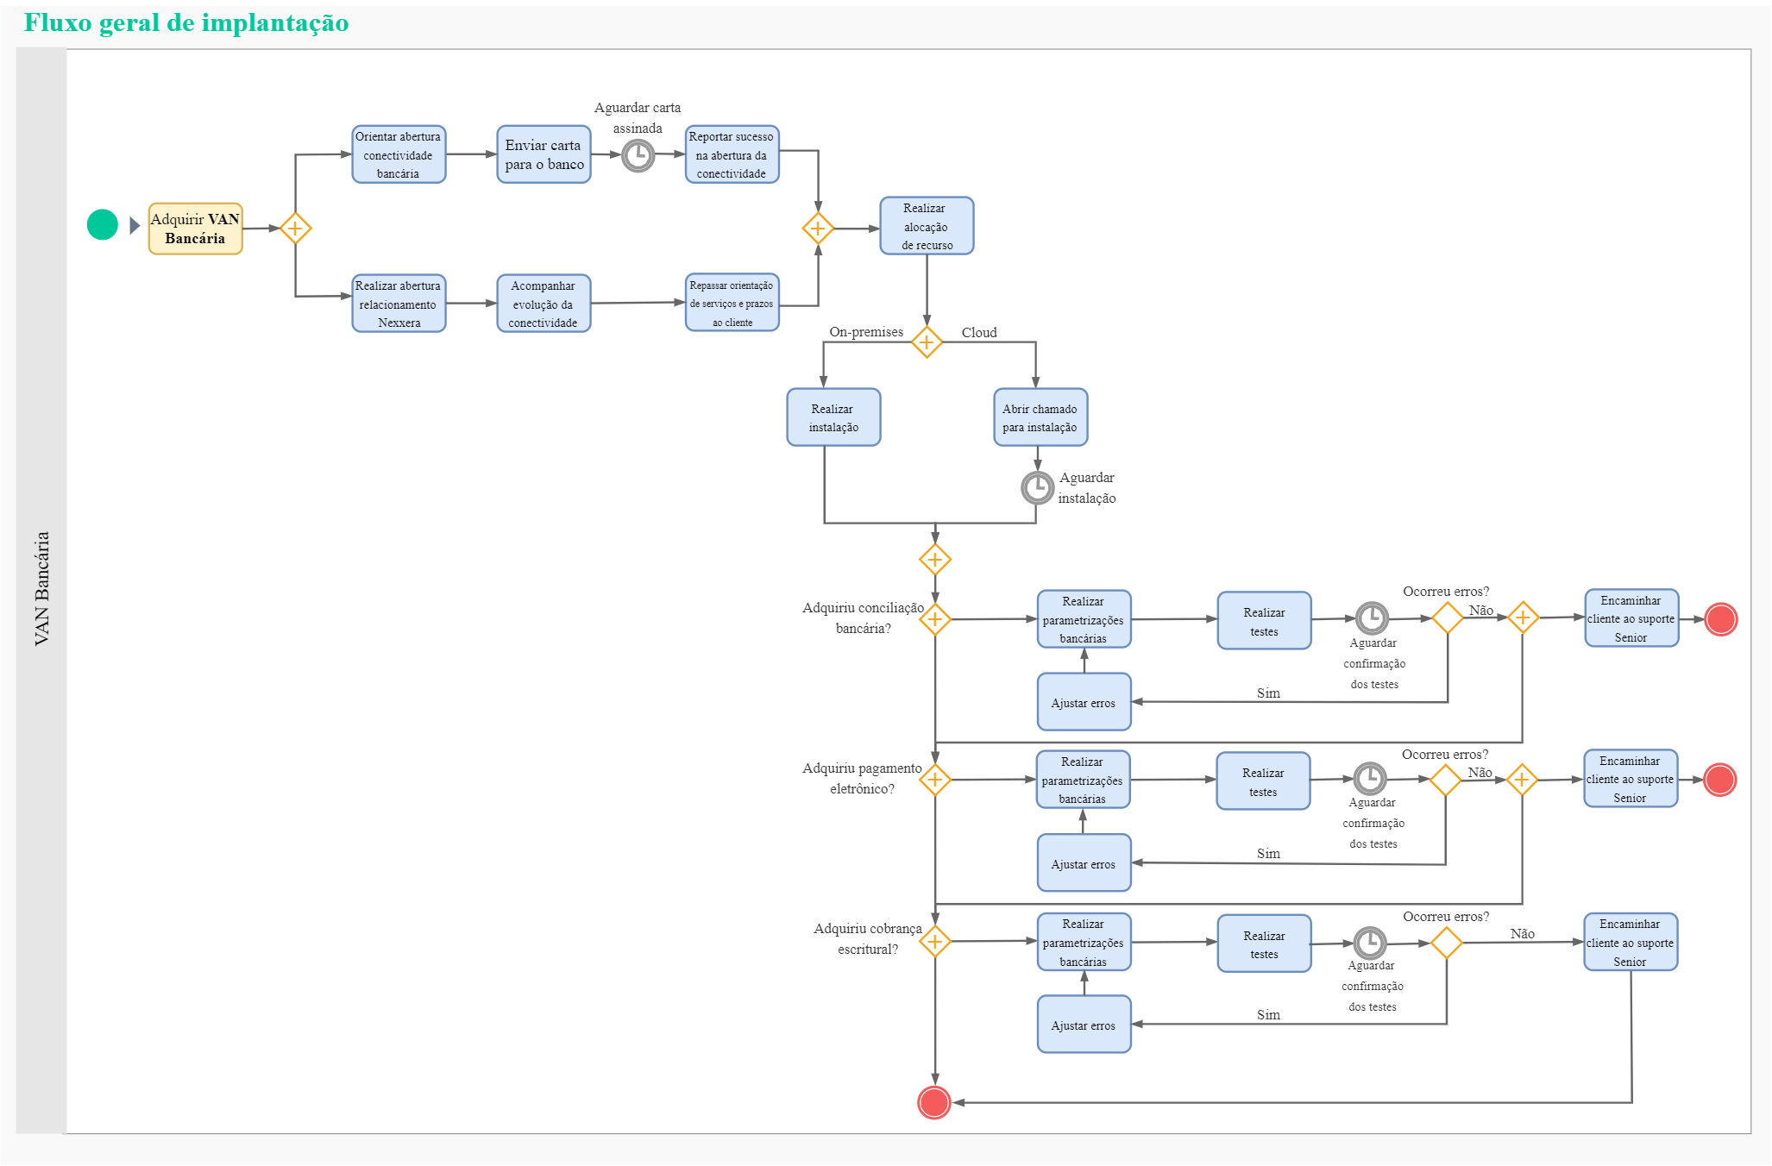This screenshot has width=1772, height=1166.
Task: Click the green start event circle
Action: (x=102, y=225)
